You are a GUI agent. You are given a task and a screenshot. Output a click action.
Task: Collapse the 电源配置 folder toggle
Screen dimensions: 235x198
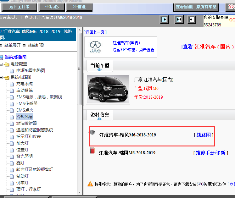pyautogui.click(x=1, y=64)
